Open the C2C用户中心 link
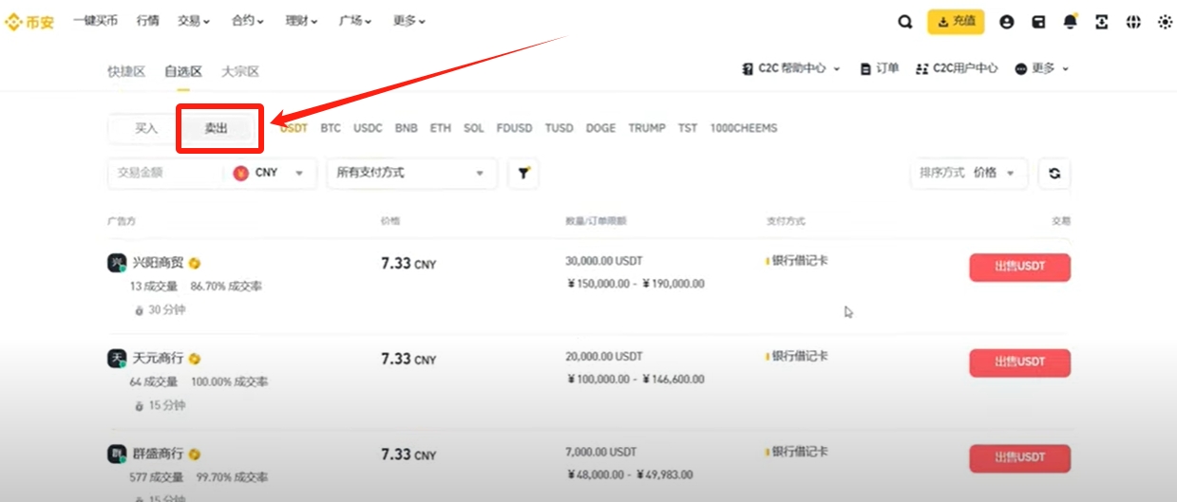1177x502 pixels. [x=958, y=68]
